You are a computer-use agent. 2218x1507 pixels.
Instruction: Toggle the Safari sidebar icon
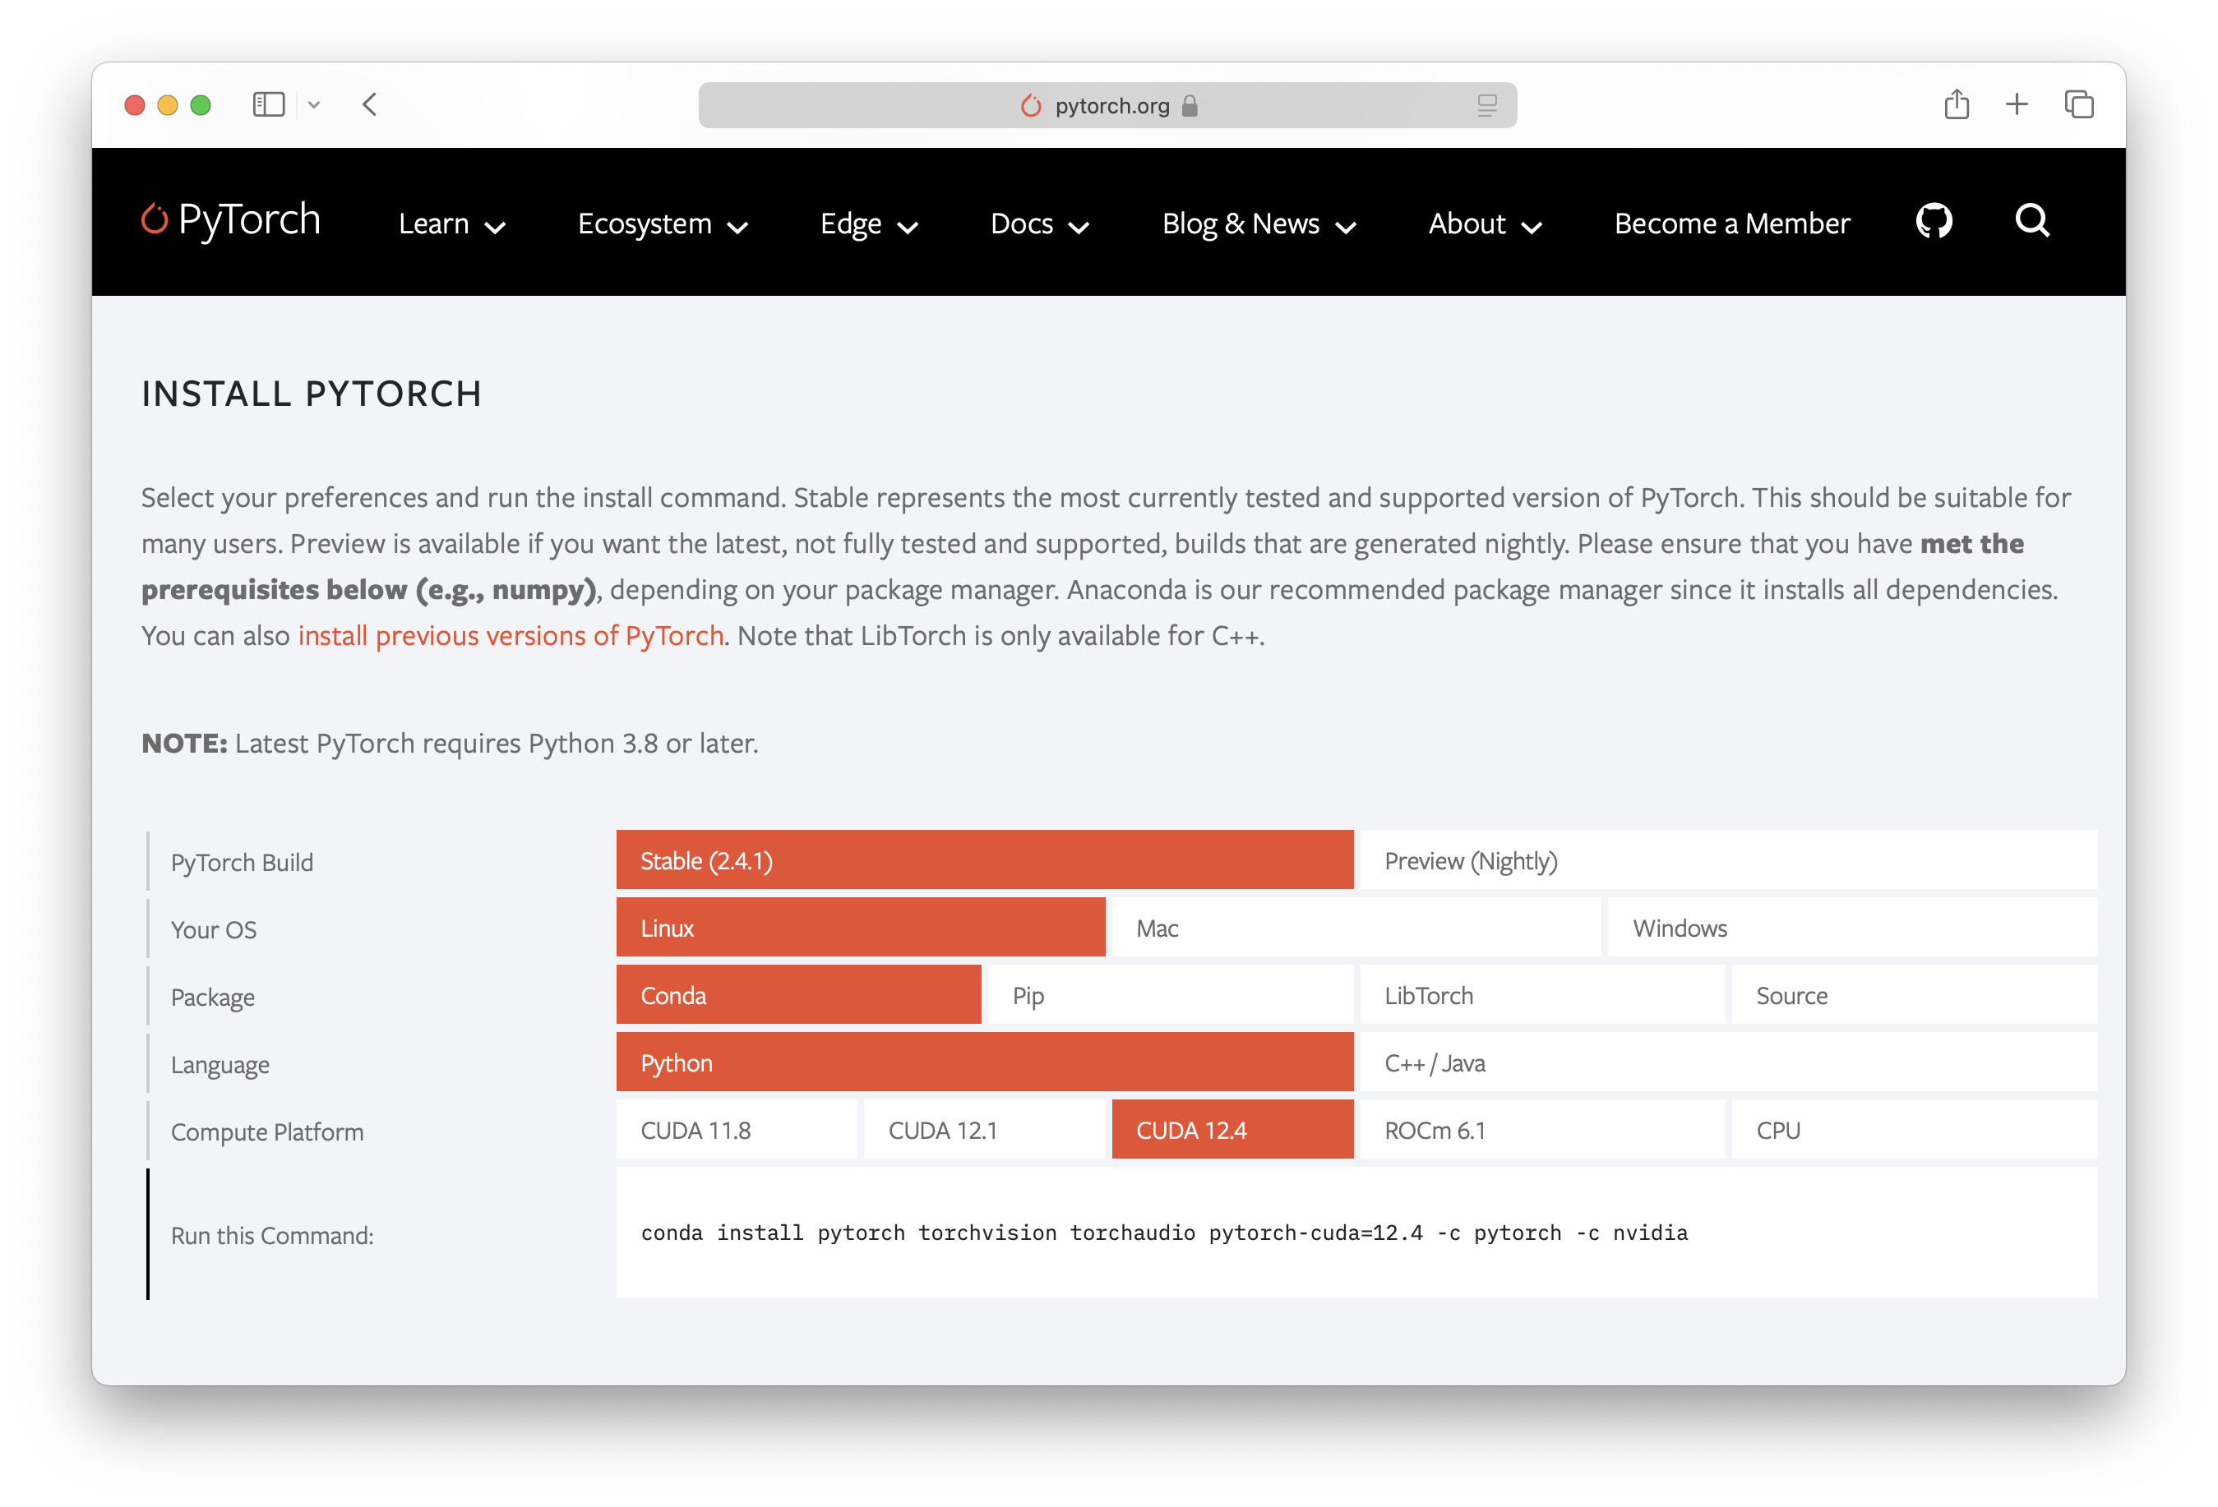click(268, 105)
